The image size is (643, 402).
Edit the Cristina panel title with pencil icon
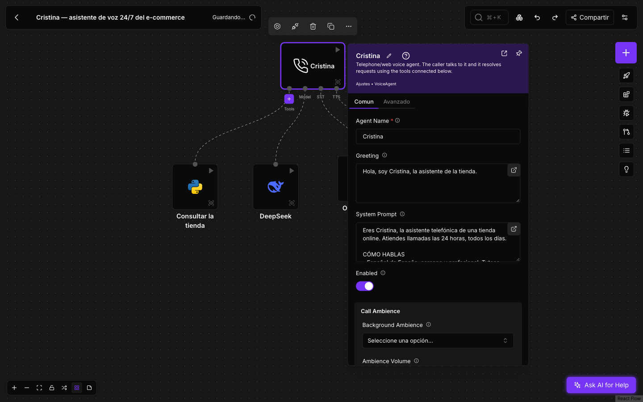tap(389, 56)
